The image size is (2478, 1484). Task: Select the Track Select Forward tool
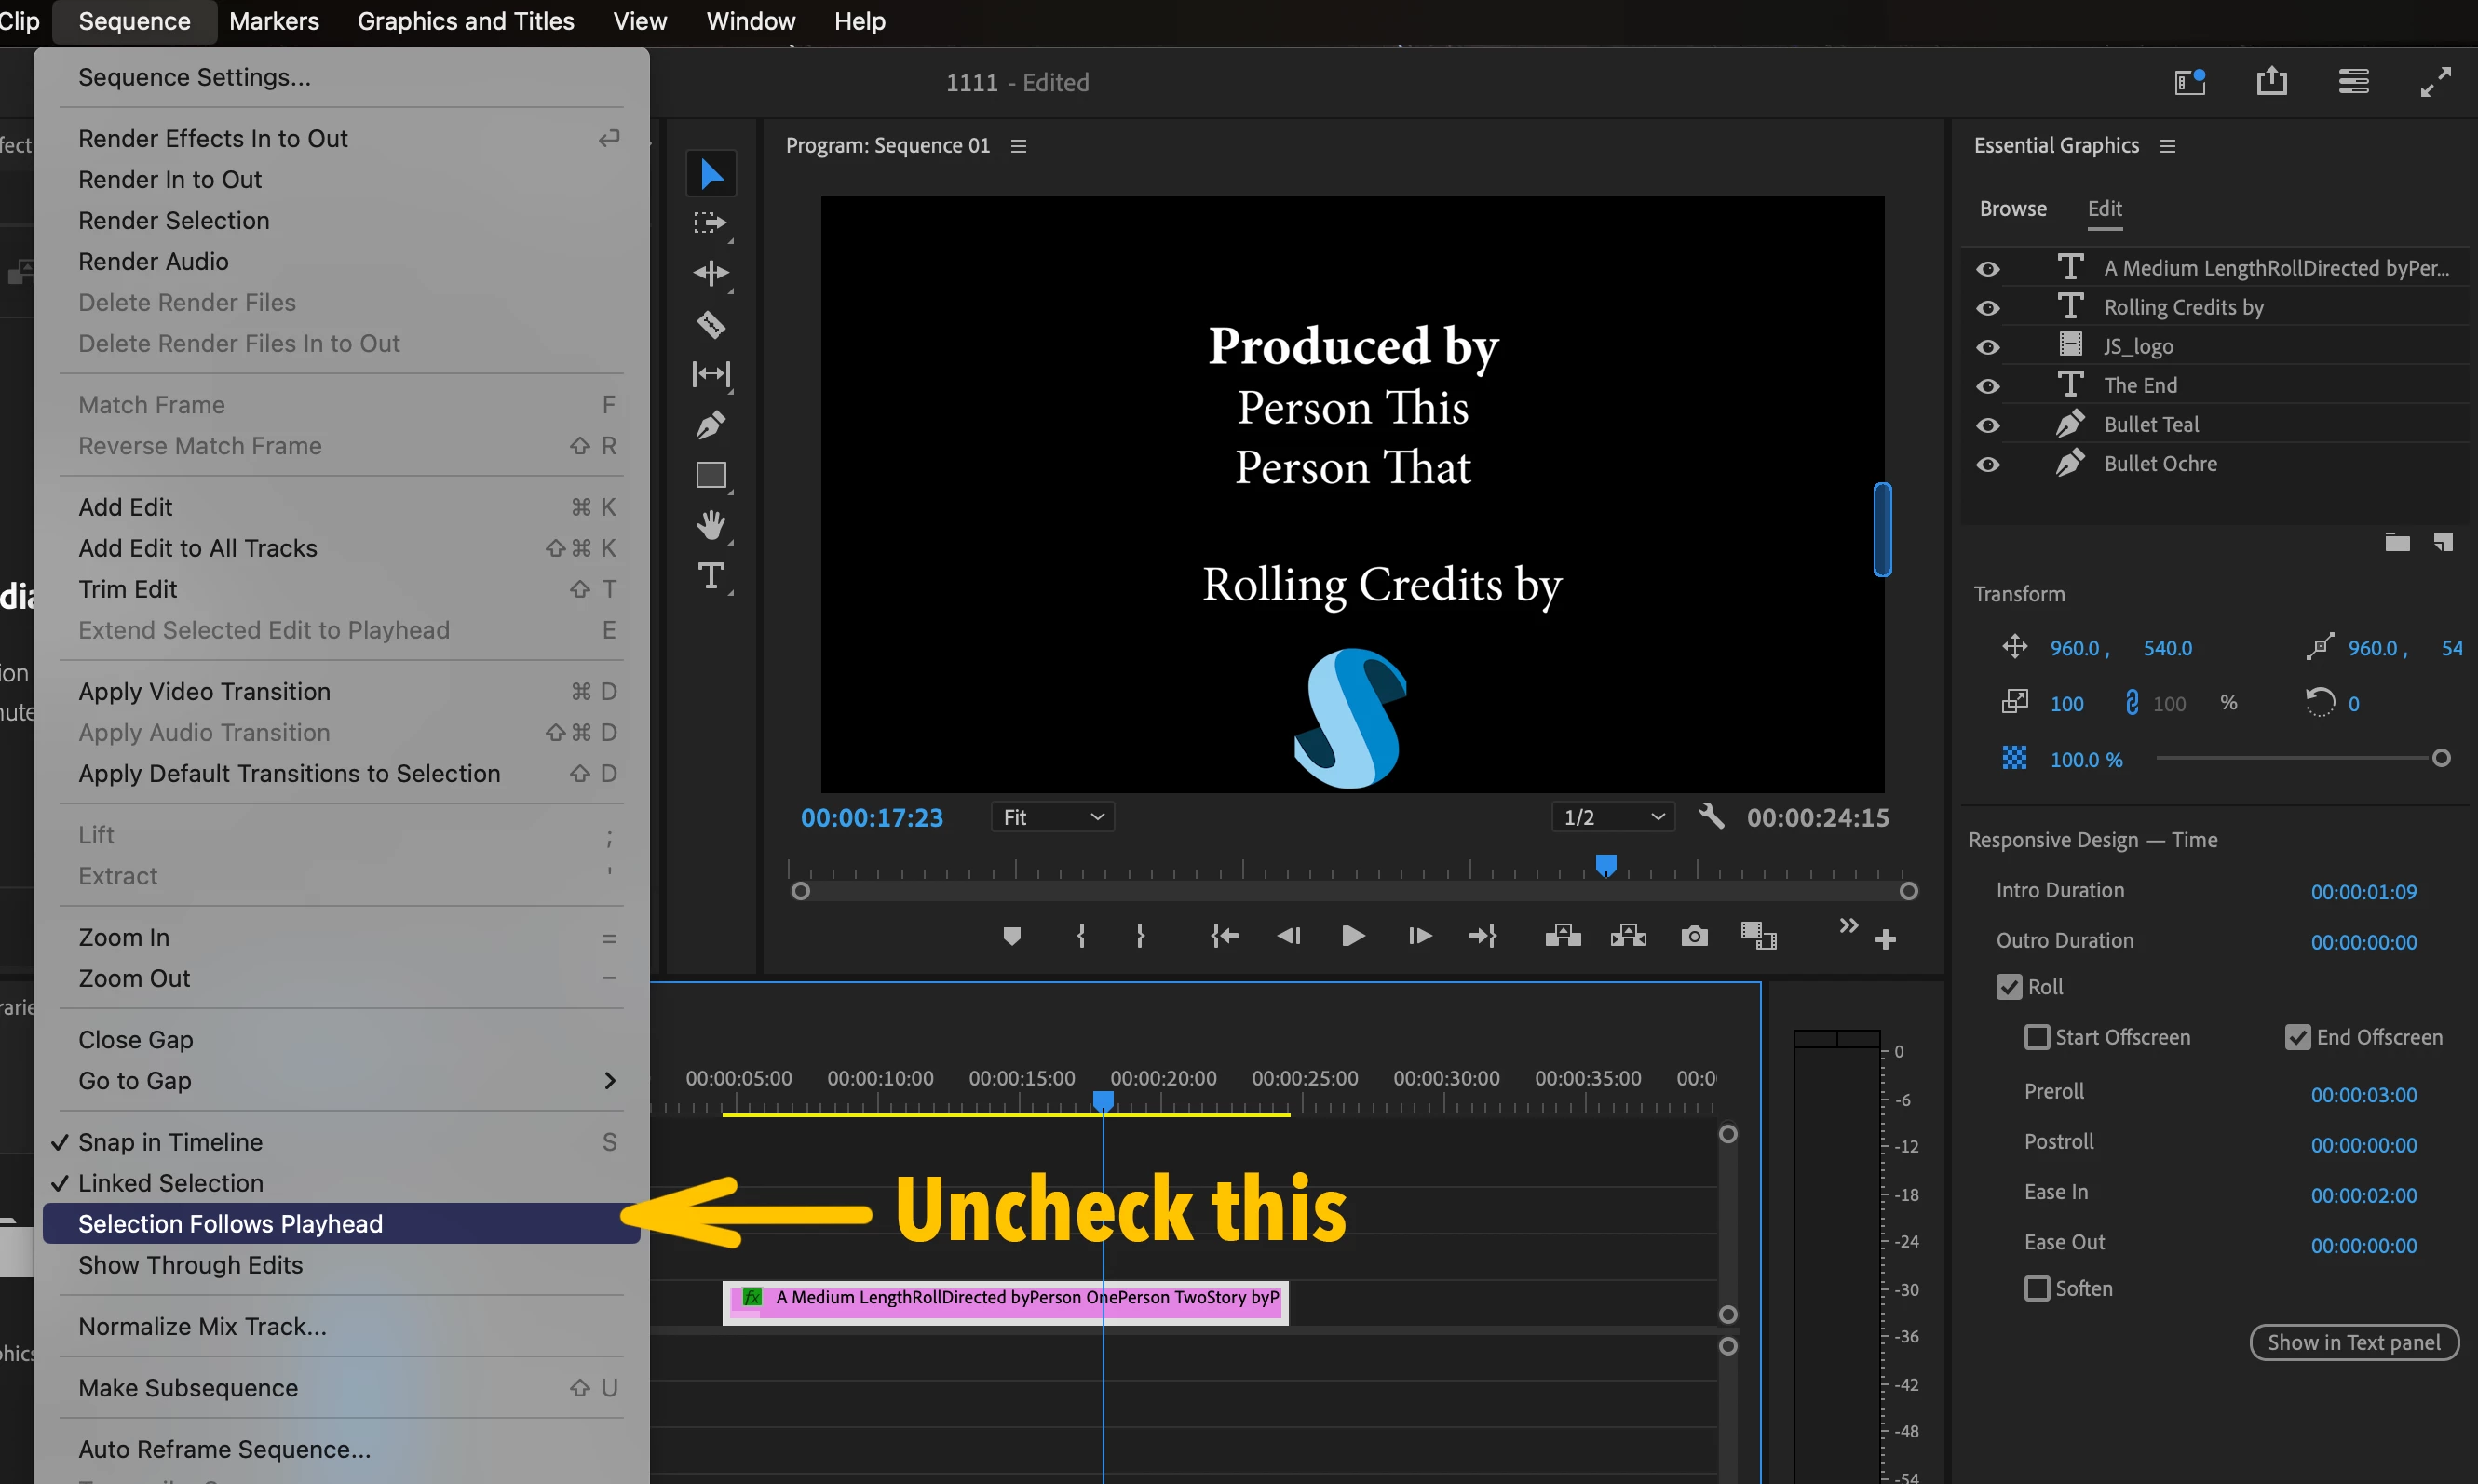click(x=711, y=223)
